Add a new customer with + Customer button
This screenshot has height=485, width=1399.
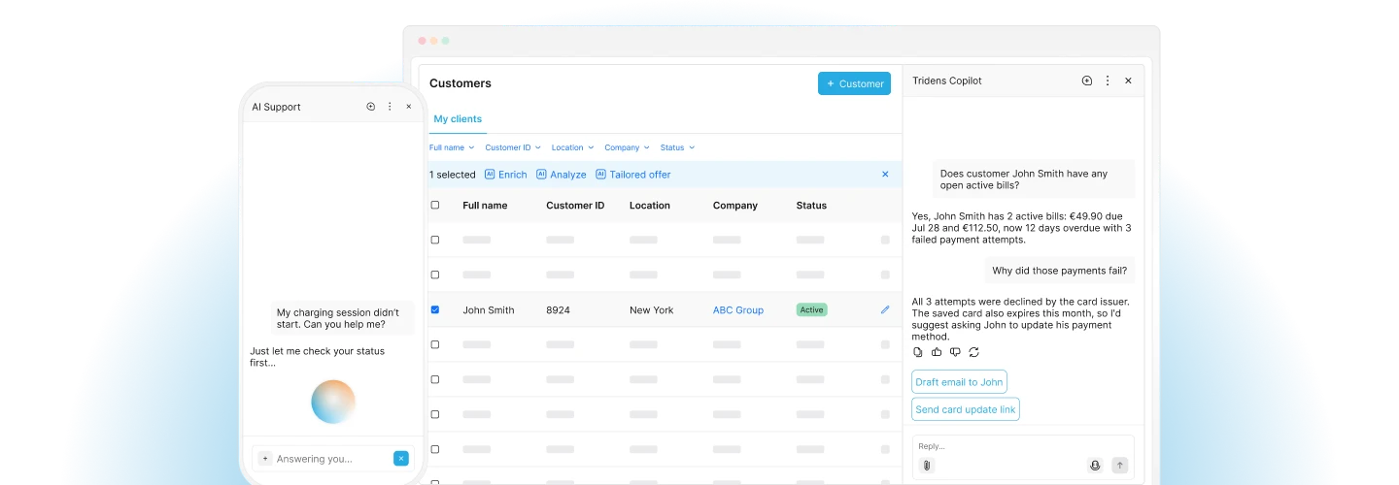point(855,83)
